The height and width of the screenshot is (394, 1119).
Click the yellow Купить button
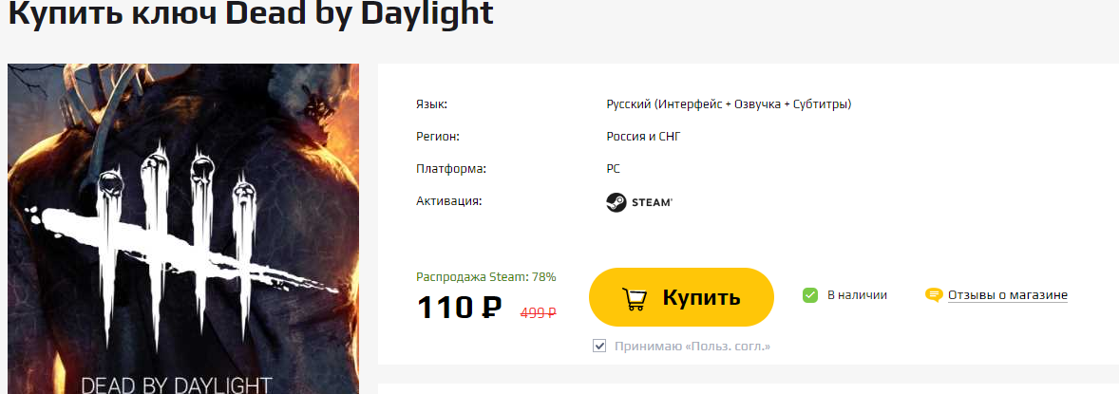coord(681,297)
